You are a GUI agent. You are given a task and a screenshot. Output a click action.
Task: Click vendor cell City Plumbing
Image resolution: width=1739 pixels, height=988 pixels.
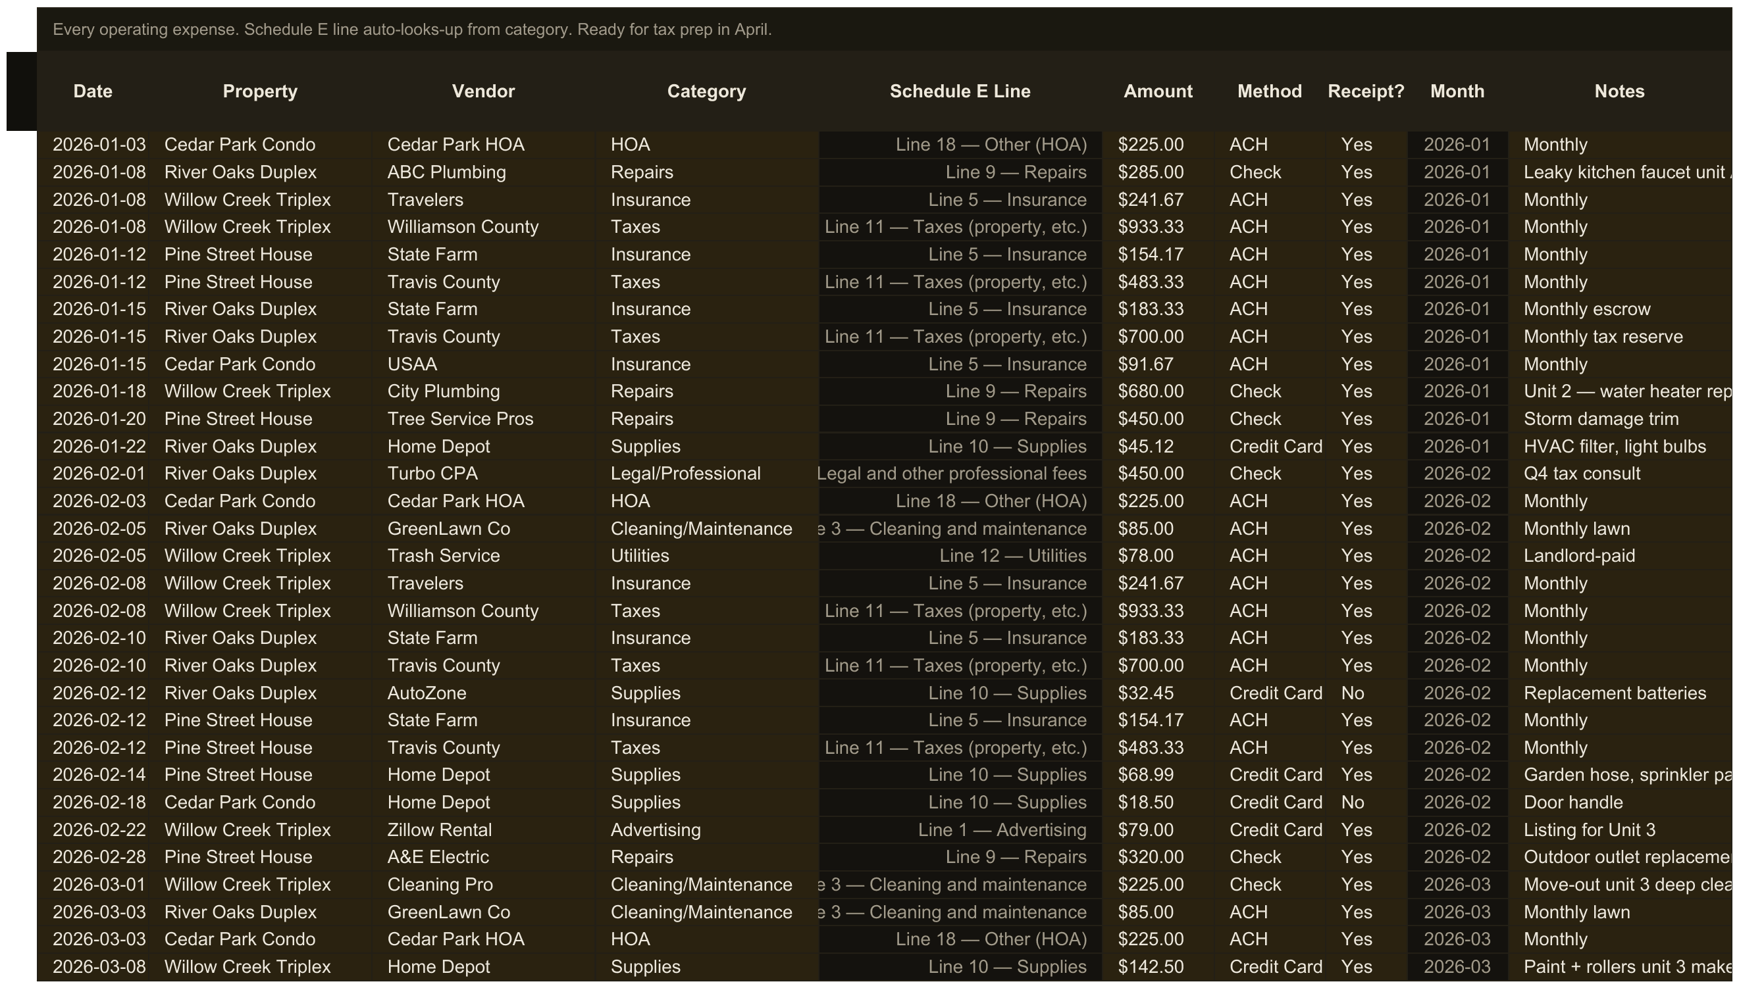pos(484,391)
